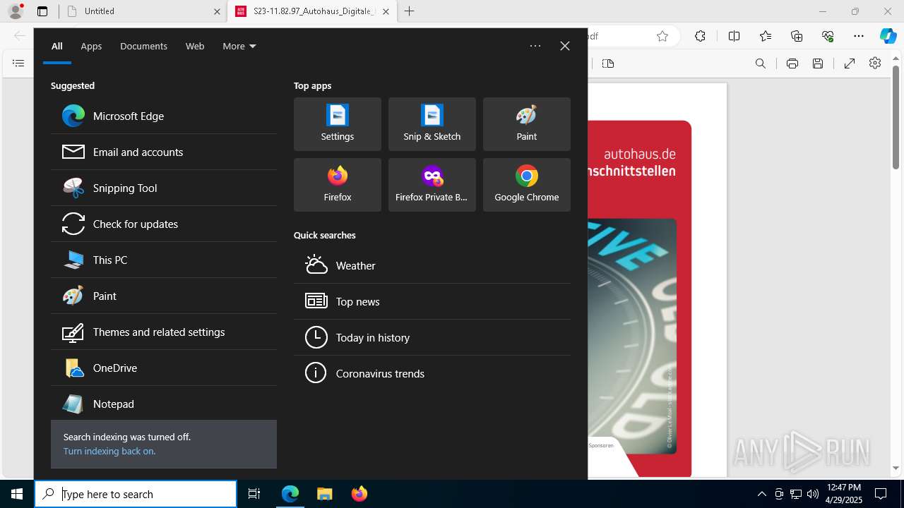Launch Google Chrome tile

tap(527, 185)
